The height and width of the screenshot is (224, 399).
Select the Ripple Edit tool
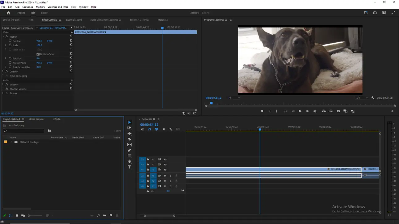(x=130, y=134)
